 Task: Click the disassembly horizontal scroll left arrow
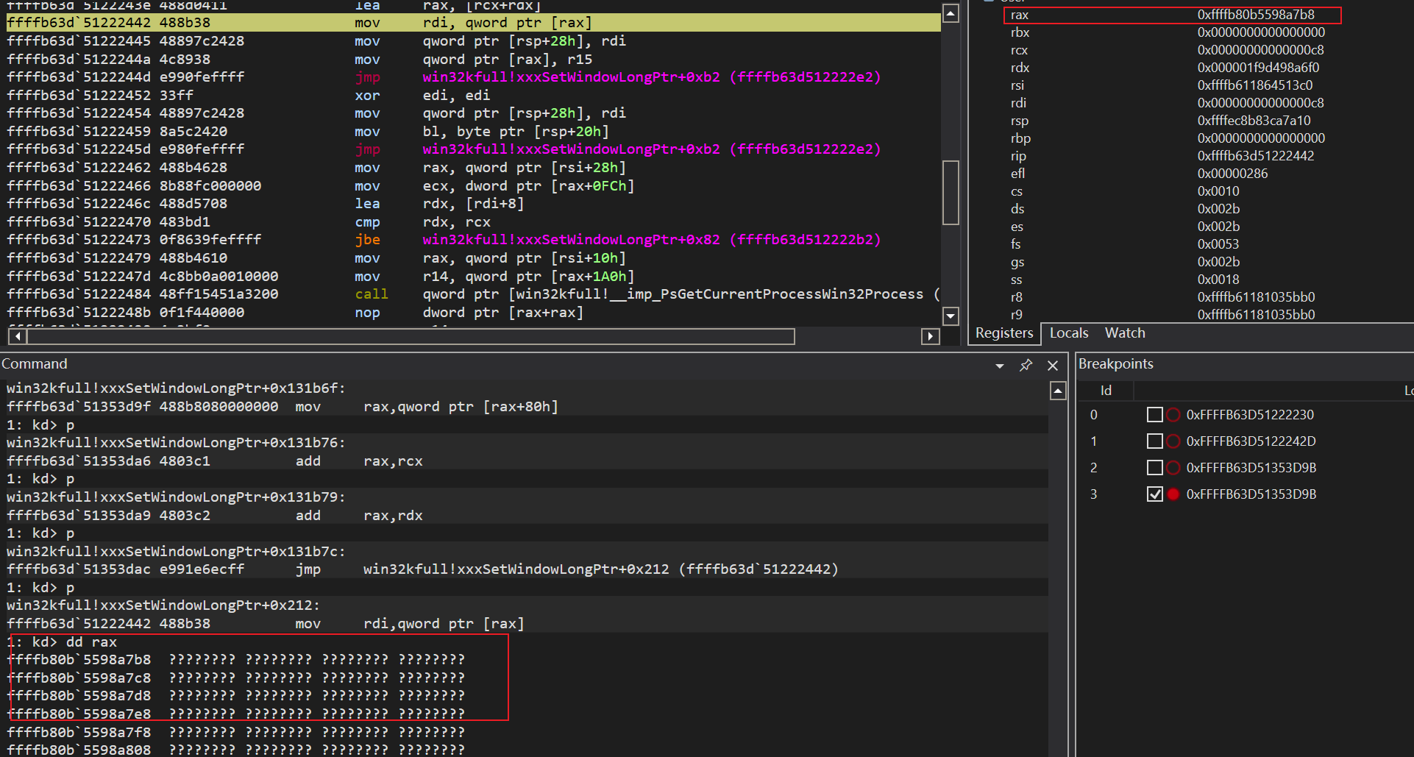tap(17, 336)
